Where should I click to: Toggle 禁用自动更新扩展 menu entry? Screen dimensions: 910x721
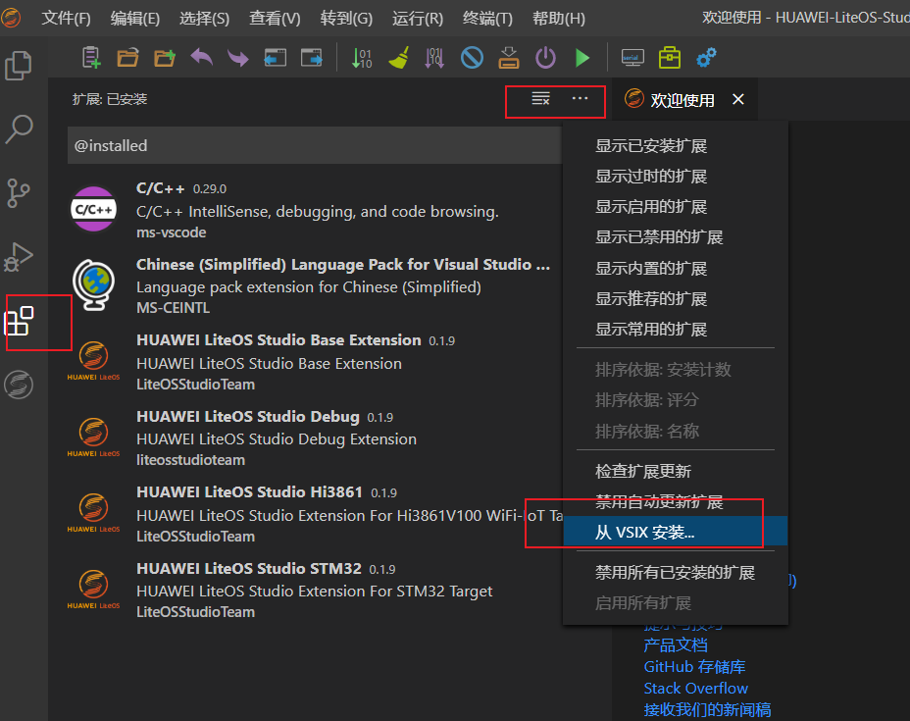(x=676, y=502)
